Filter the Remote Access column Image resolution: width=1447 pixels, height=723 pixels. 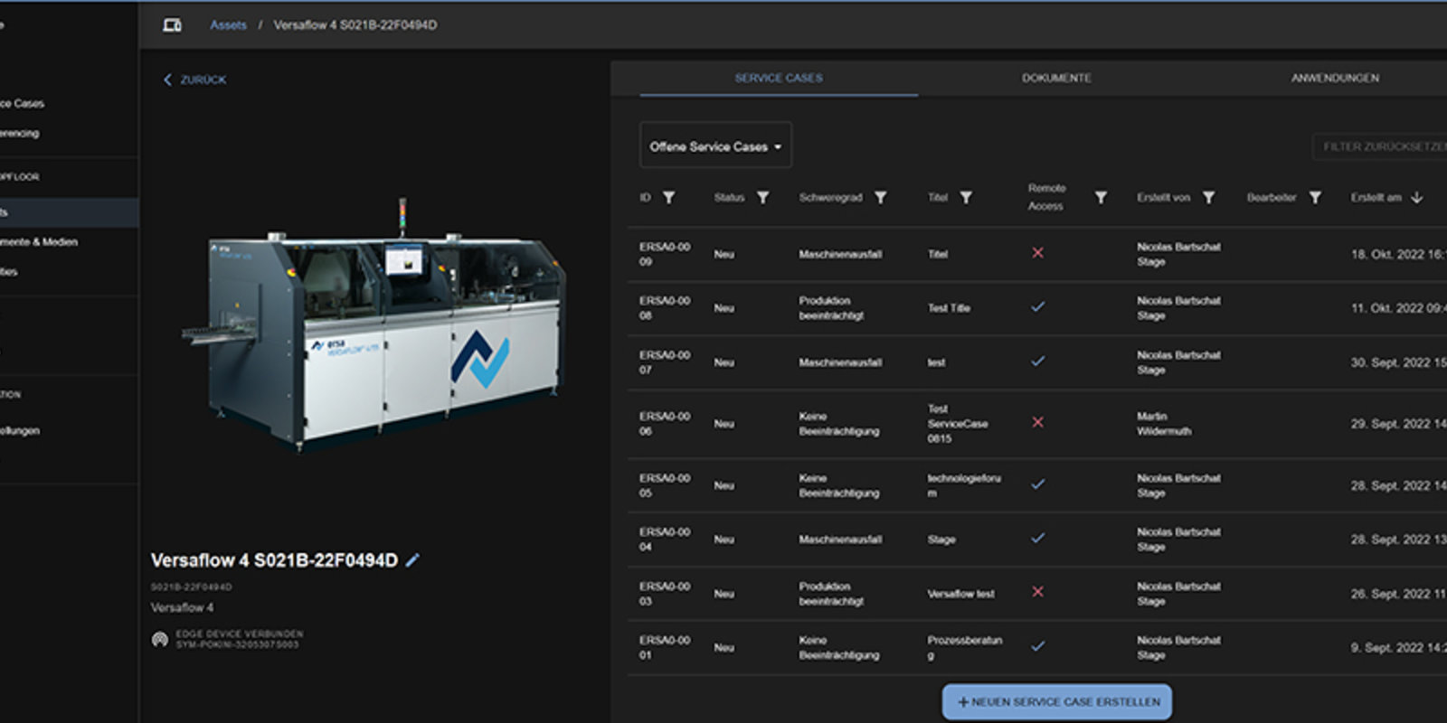point(1101,197)
